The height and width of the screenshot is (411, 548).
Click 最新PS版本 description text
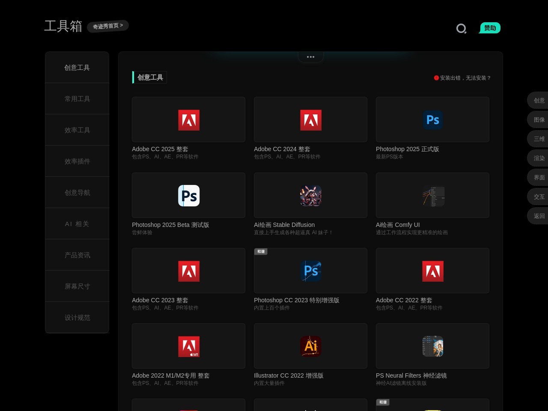pos(390,157)
